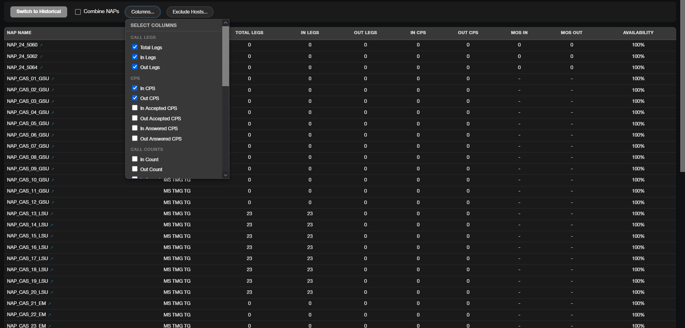
Task: Open the Exclude Hosts... dropdown
Action: [x=190, y=12]
